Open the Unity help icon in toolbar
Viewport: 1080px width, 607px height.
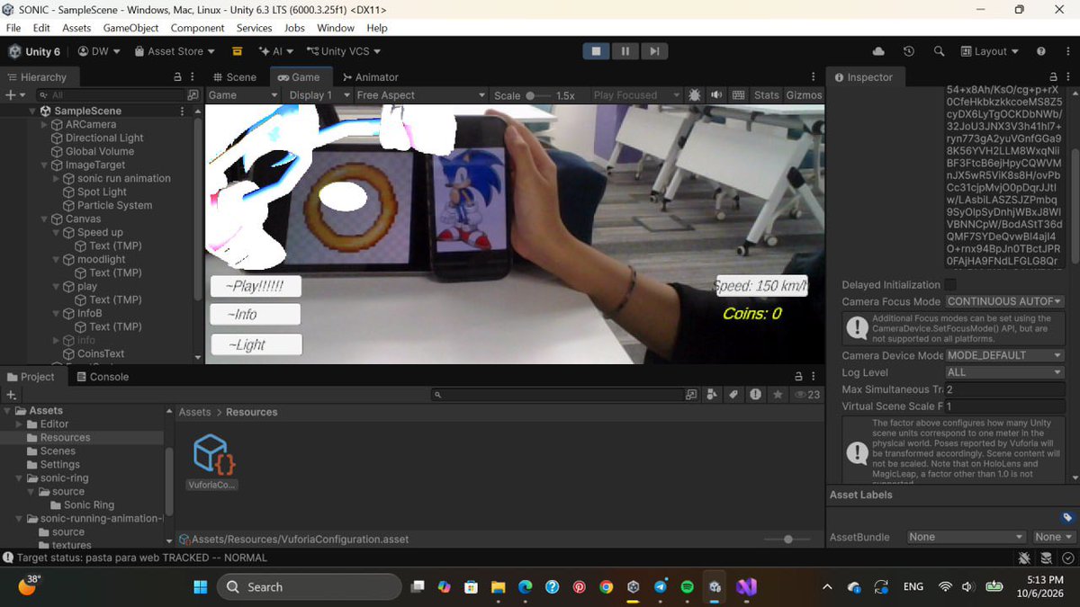click(1041, 52)
